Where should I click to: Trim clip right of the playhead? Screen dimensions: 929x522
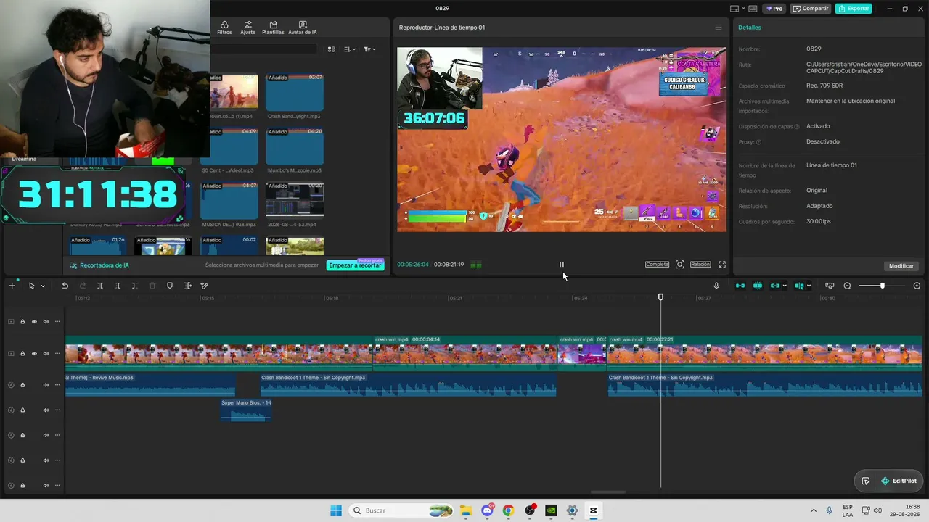tap(135, 286)
